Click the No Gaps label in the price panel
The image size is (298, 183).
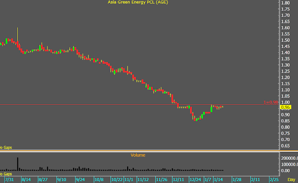coord(6,148)
